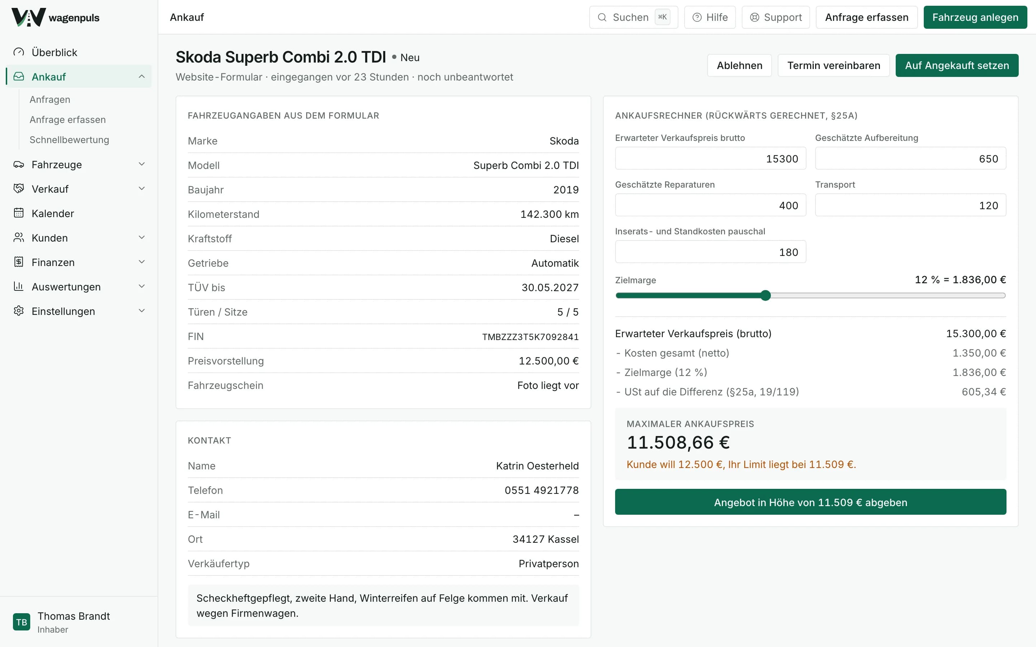Focus the Geschätzte Aufbereitung field
Screen dimensions: 1036x647
point(910,158)
